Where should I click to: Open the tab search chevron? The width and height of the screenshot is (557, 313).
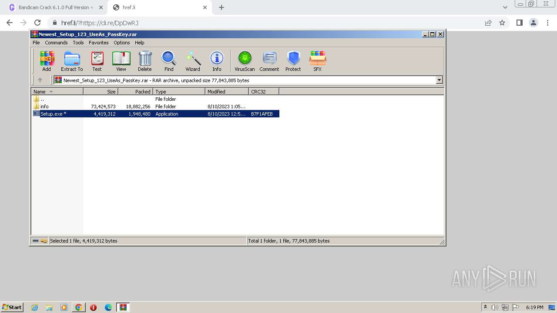pyautogui.click(x=505, y=7)
